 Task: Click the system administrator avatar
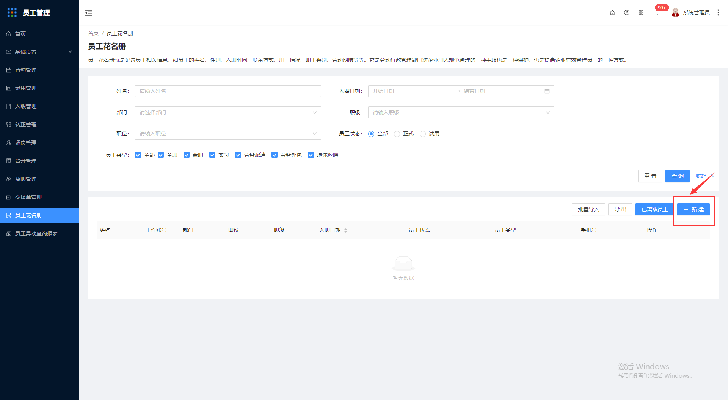[675, 12]
